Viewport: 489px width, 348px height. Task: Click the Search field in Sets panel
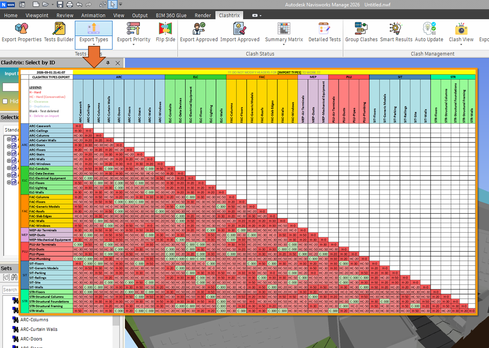[10, 290]
